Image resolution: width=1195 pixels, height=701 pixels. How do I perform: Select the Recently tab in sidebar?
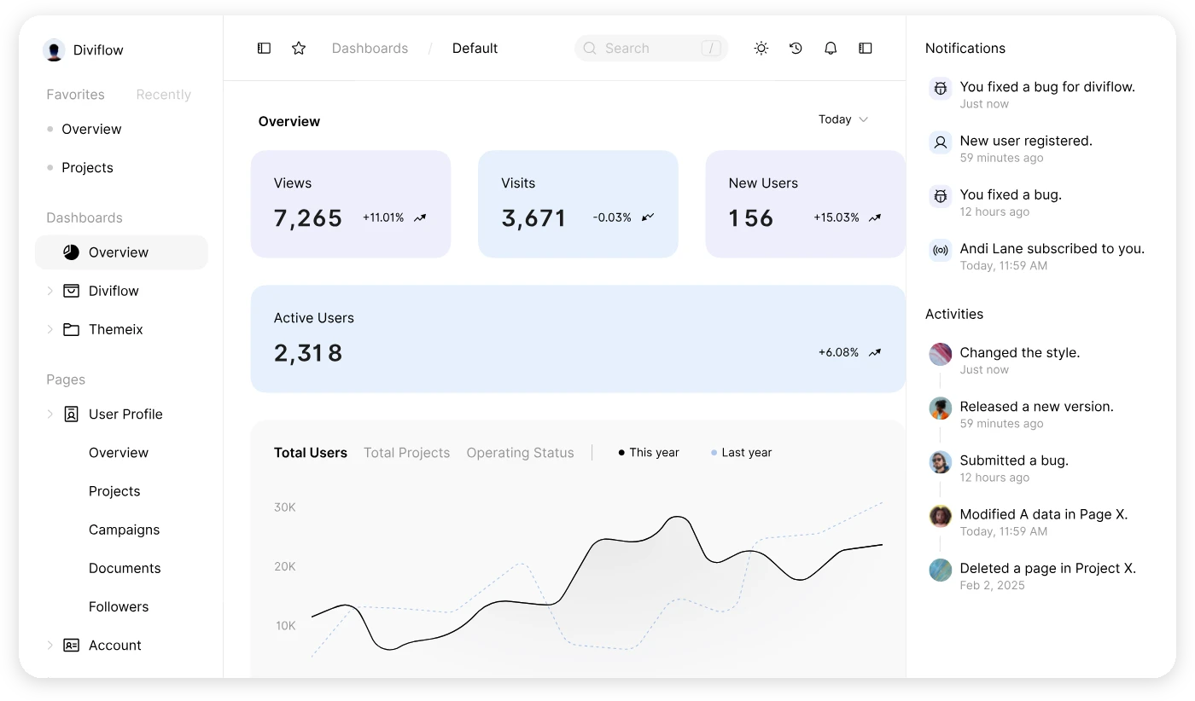(x=163, y=95)
